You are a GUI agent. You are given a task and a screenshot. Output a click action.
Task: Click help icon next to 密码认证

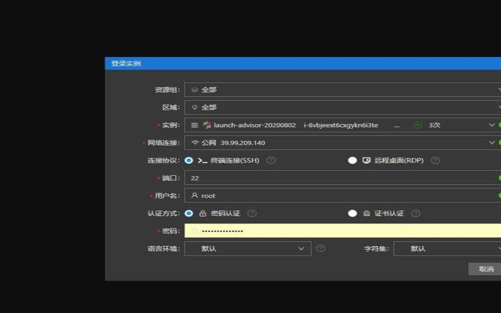point(252,213)
